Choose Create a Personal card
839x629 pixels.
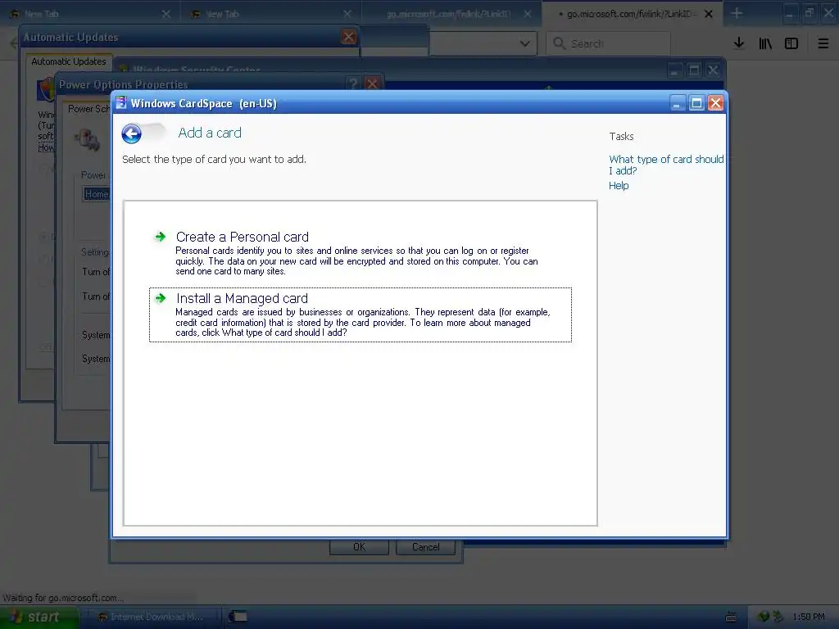coord(243,237)
